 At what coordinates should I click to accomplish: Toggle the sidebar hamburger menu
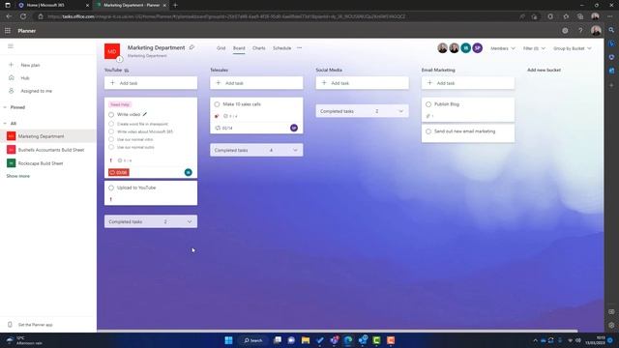pyautogui.click(x=11, y=46)
